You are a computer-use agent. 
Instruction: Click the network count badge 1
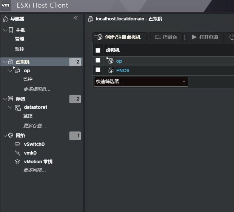click(75, 136)
